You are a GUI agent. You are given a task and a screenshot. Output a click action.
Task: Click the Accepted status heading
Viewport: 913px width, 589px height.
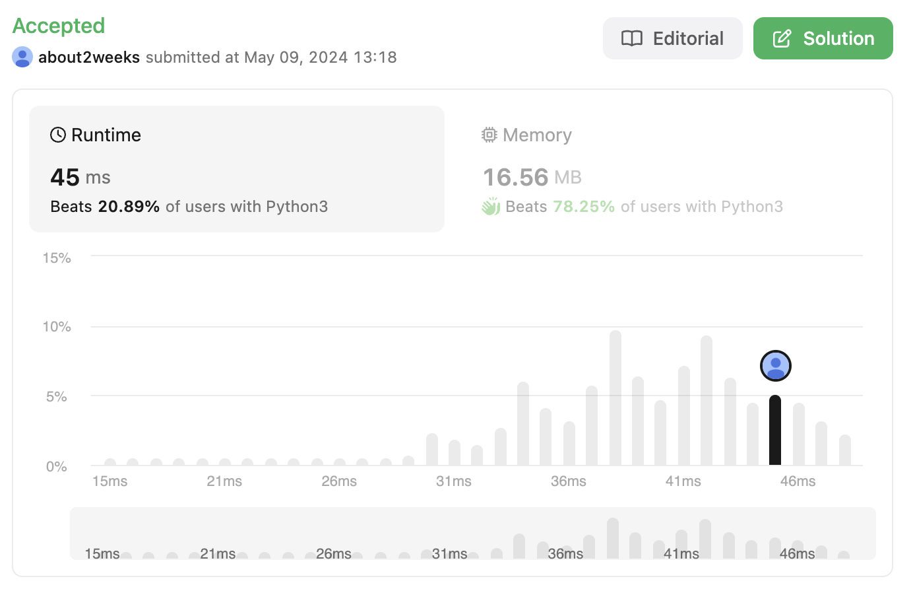coord(59,26)
